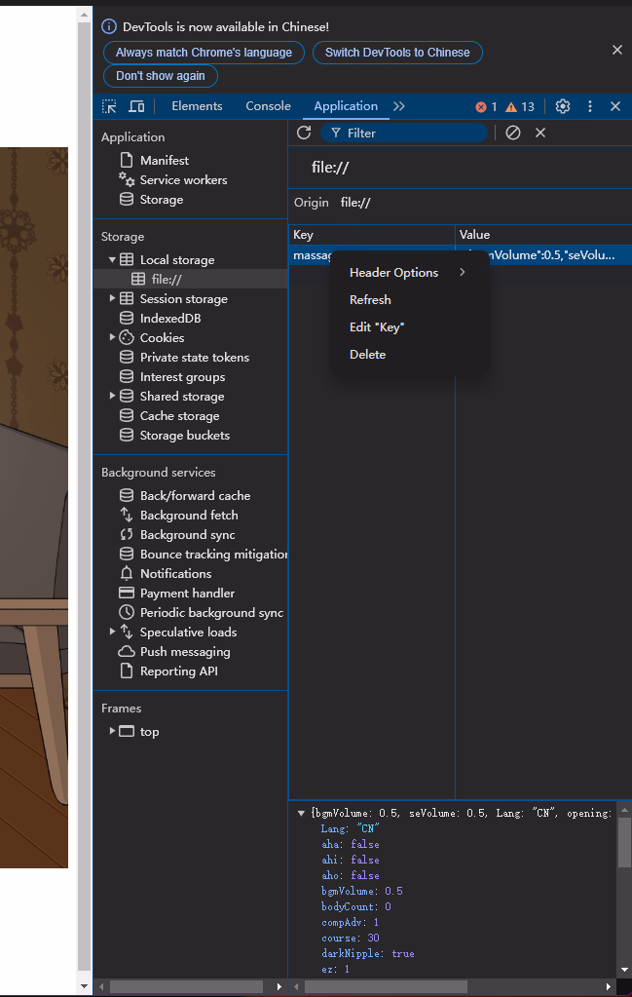Screen dimensions: 632x997
Task: Click the vertical scrollbar in preview pane
Action: [x=624, y=842]
